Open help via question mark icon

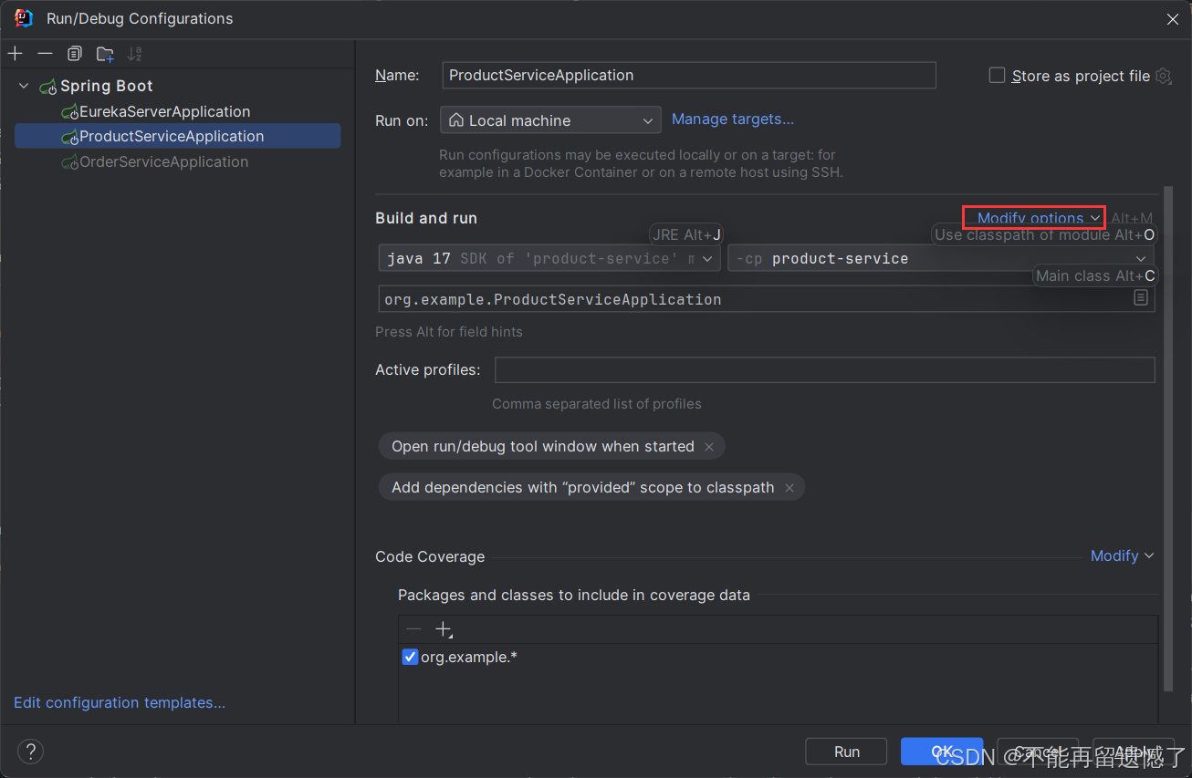pos(30,752)
